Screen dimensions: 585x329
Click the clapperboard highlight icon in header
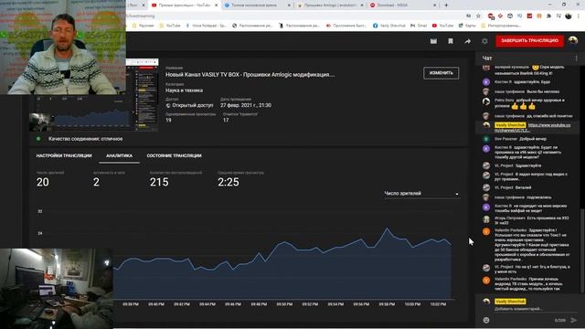point(433,41)
